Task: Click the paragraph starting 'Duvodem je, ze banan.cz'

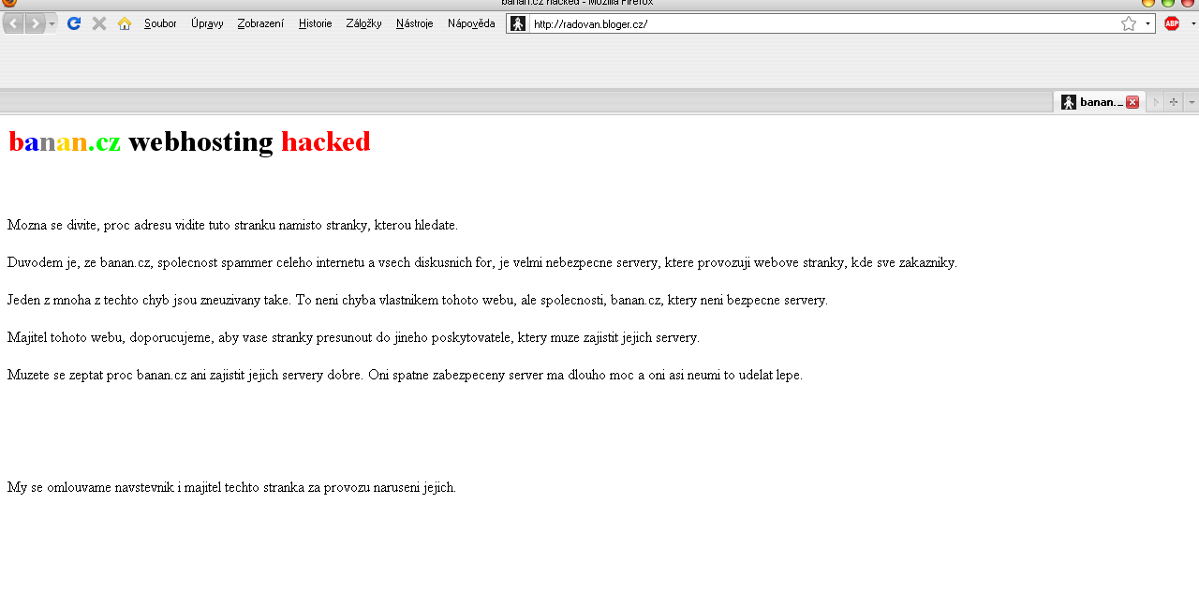Action: 482,262
